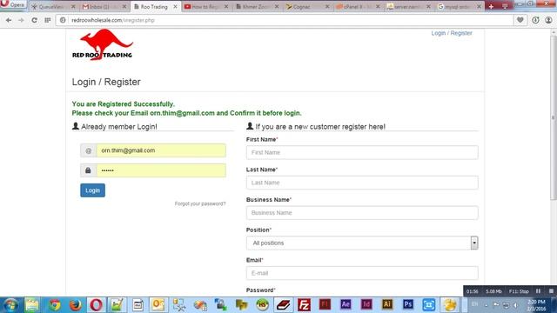557x313 pixels.
Task: Click the blue Login button
Action: coord(92,190)
